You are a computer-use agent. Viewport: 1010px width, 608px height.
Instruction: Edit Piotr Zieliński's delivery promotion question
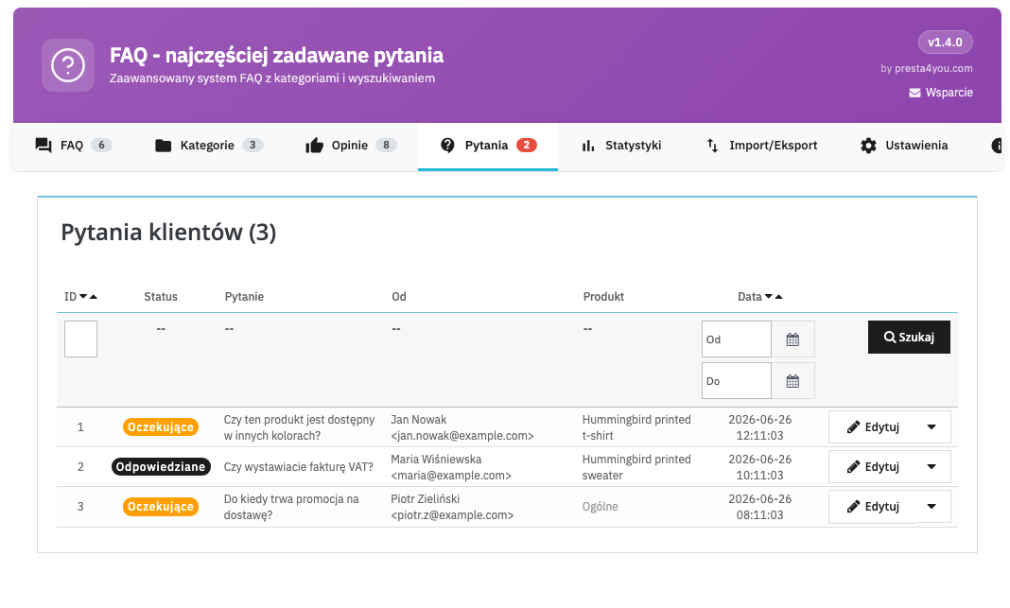click(872, 507)
